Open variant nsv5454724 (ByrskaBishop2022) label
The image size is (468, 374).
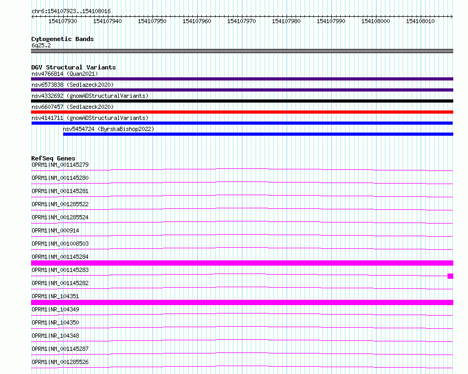108,129
